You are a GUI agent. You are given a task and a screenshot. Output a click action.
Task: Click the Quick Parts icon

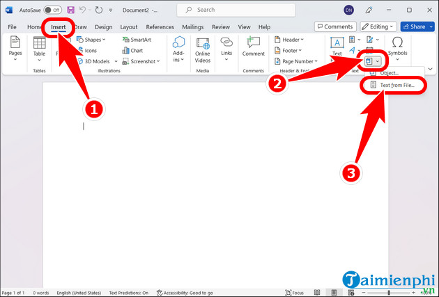click(x=352, y=40)
